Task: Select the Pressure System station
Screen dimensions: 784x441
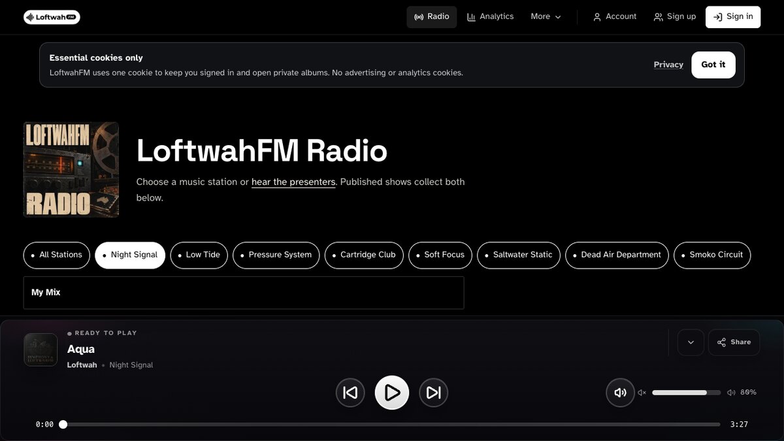Action: point(276,255)
